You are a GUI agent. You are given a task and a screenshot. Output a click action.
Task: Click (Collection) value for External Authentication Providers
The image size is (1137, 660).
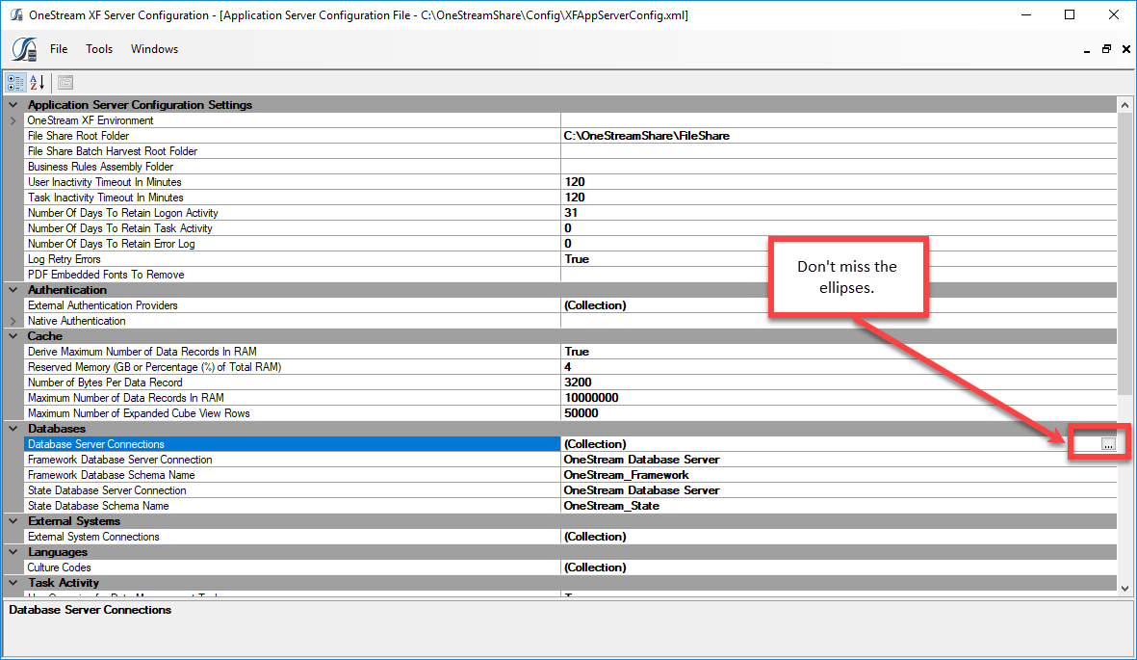595,305
